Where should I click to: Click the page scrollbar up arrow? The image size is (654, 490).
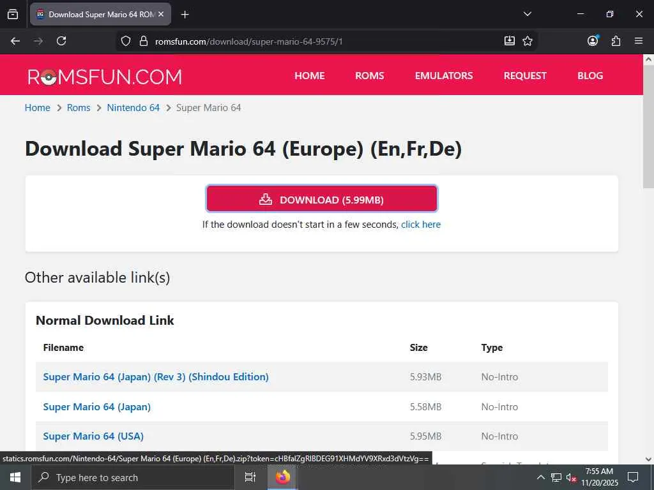(x=648, y=59)
